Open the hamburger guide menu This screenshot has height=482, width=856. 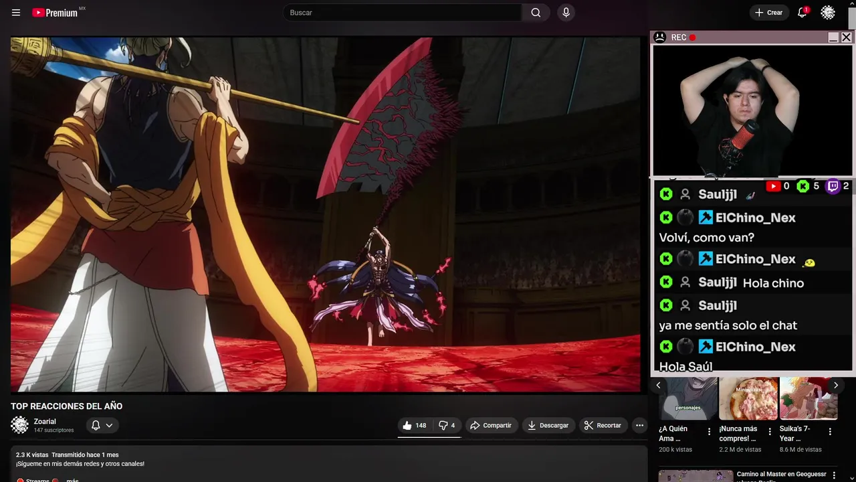coord(16,13)
